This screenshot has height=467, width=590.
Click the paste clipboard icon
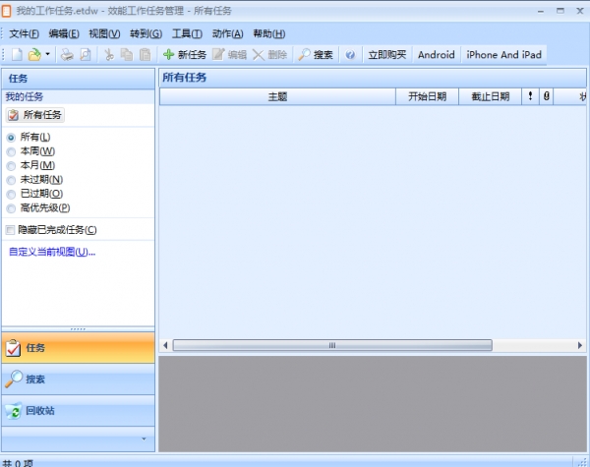click(145, 55)
